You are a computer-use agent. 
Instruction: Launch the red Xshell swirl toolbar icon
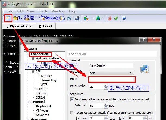click(x=109, y=18)
